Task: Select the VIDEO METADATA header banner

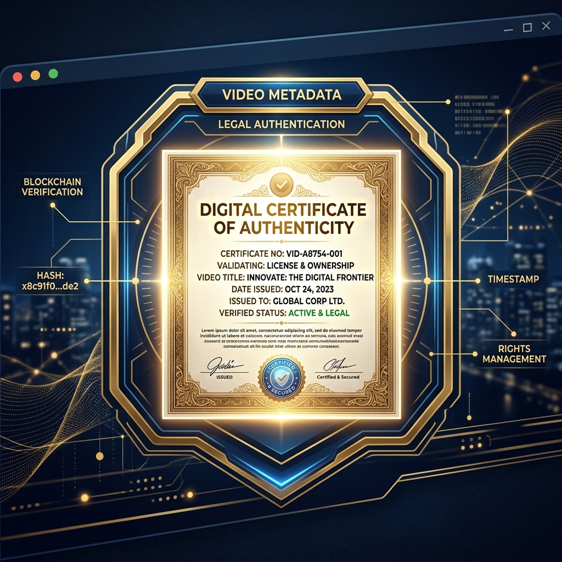Action: point(282,95)
